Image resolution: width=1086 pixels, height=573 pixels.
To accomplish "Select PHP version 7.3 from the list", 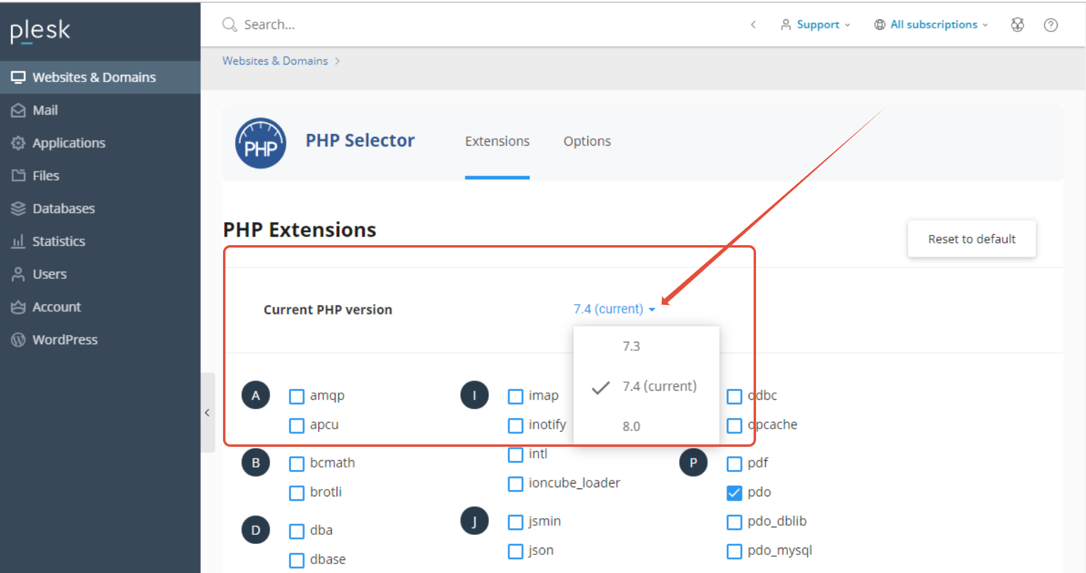I will (646, 346).
